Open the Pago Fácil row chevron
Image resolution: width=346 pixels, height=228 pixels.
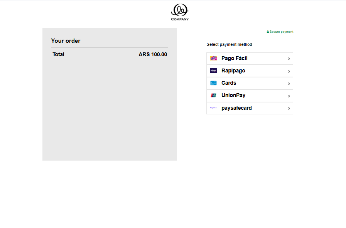(x=289, y=59)
